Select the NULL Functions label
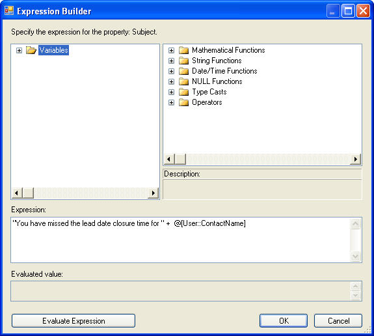374x336 pixels. [217, 81]
